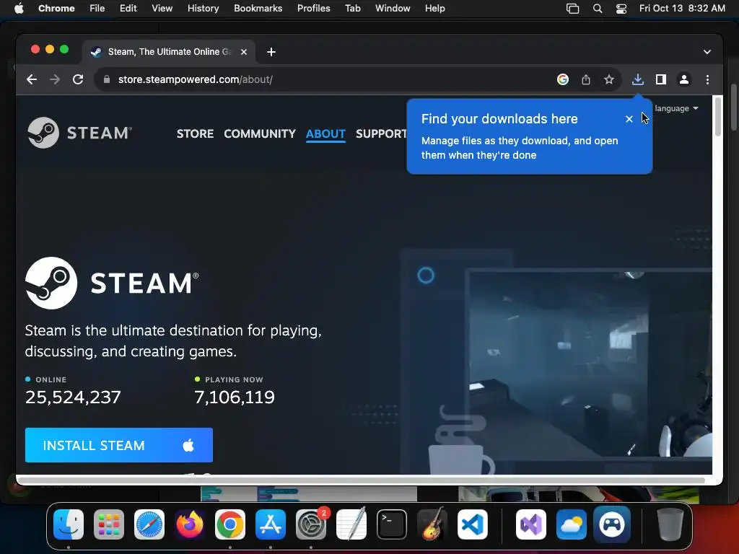Open the View menu
The height and width of the screenshot is (554, 739).
point(162,9)
